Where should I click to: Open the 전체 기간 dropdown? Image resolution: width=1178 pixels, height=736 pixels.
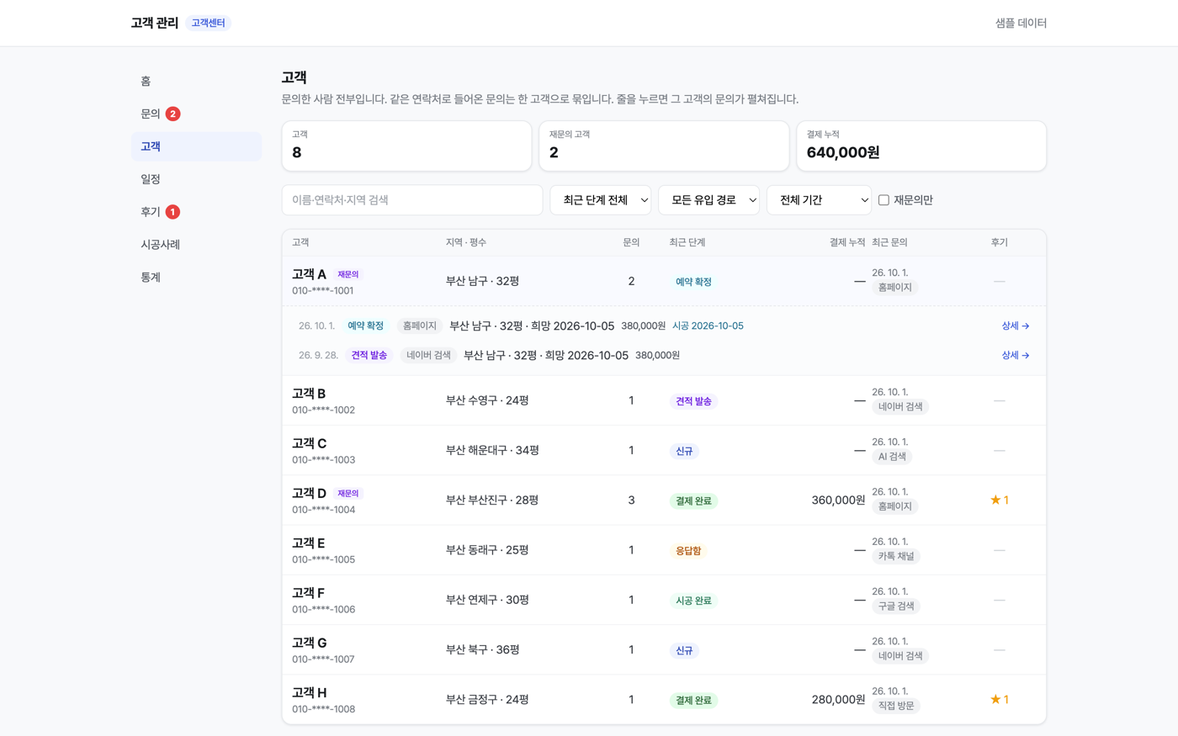click(819, 200)
